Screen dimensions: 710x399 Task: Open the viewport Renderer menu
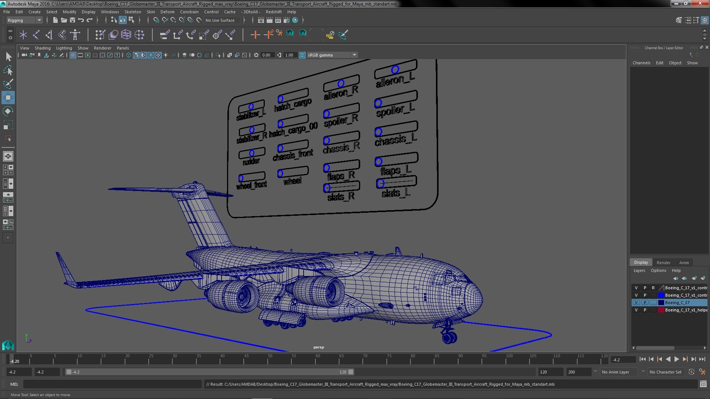[x=102, y=48]
